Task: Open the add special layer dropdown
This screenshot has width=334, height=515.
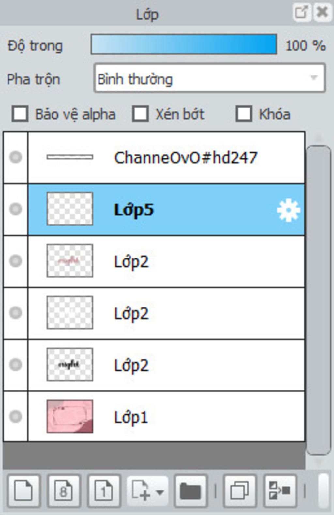Action: click(x=147, y=490)
